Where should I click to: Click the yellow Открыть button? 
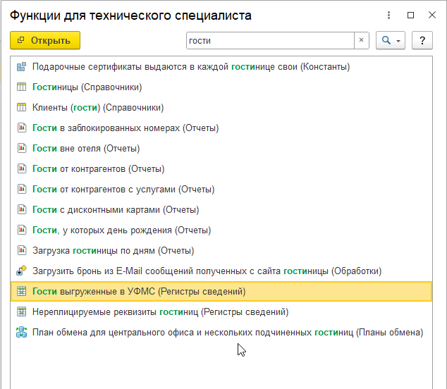coord(45,40)
